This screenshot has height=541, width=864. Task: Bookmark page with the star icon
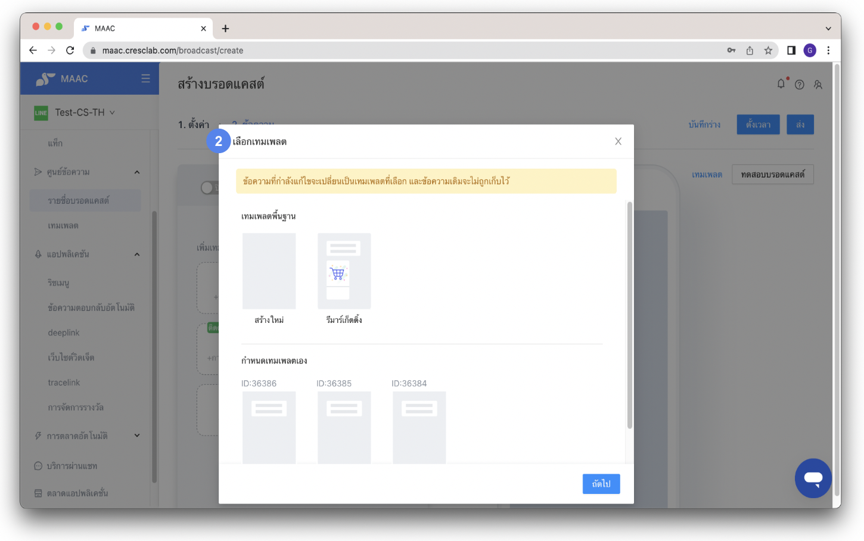[768, 51]
